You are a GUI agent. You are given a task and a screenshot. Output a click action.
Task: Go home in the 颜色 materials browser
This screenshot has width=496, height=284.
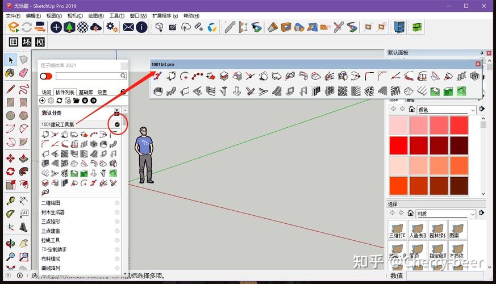tap(411, 109)
